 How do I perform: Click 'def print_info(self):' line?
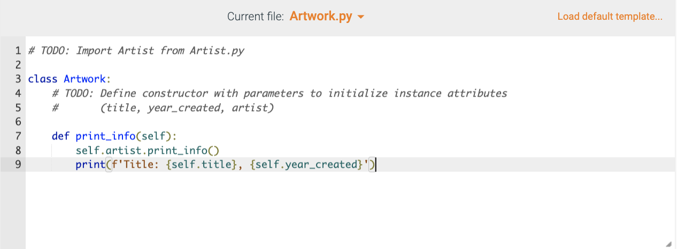[114, 136]
